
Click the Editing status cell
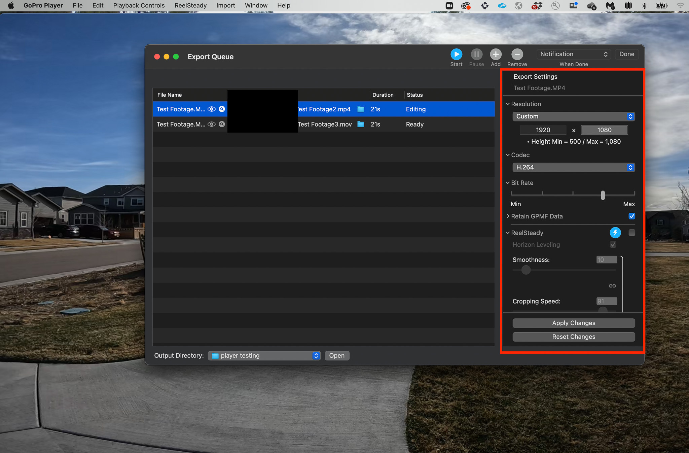(x=416, y=109)
